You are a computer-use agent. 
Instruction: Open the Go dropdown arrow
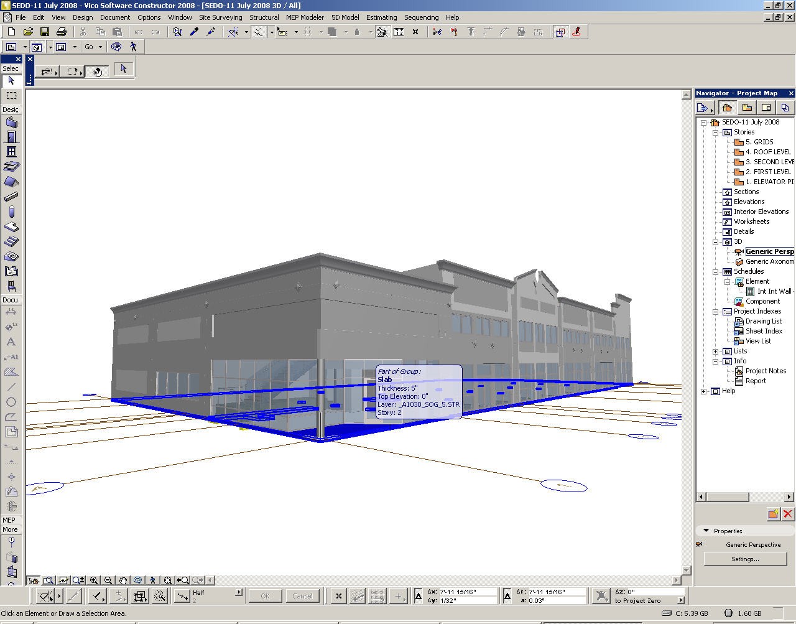100,47
